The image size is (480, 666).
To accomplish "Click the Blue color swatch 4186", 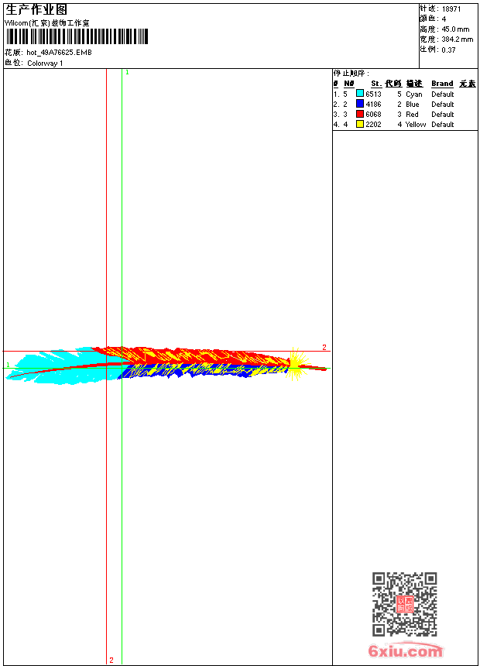I will tap(360, 104).
